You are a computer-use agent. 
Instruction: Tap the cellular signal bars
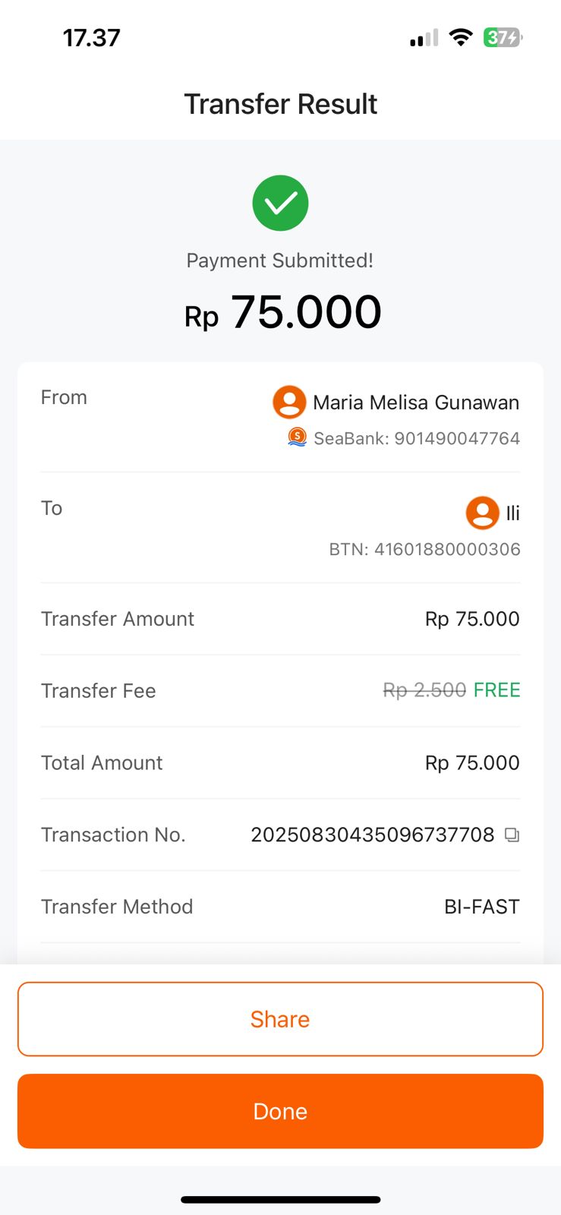pyautogui.click(x=424, y=38)
